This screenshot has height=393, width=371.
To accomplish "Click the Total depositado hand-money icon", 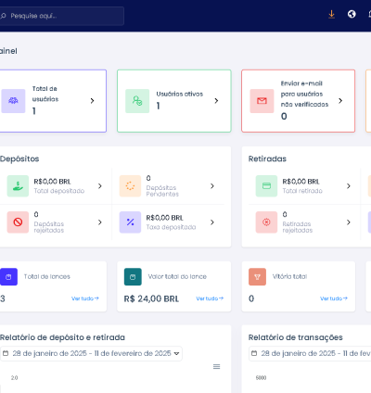I will (18, 186).
